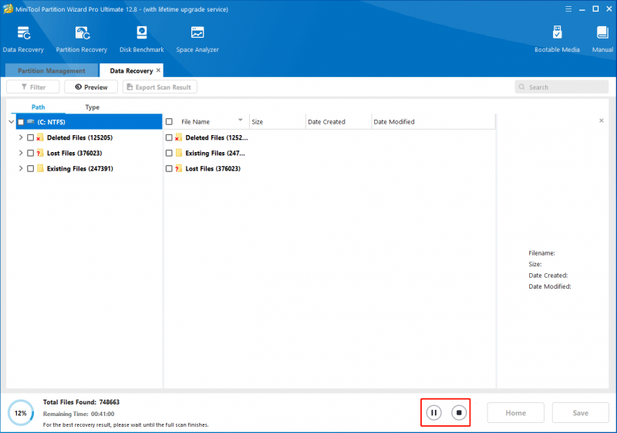
Task: Check the C: NTFS drive checkbox
Action: pyautogui.click(x=21, y=122)
